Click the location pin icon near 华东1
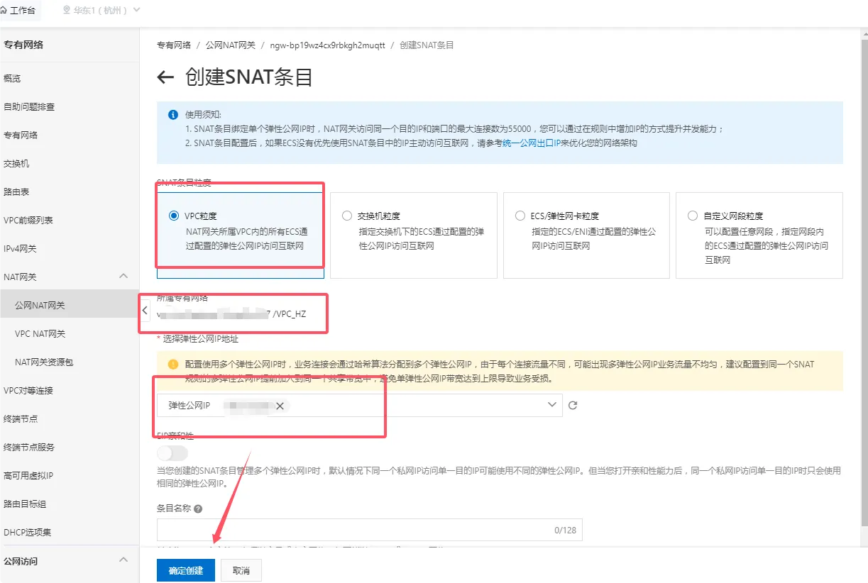 [66, 11]
